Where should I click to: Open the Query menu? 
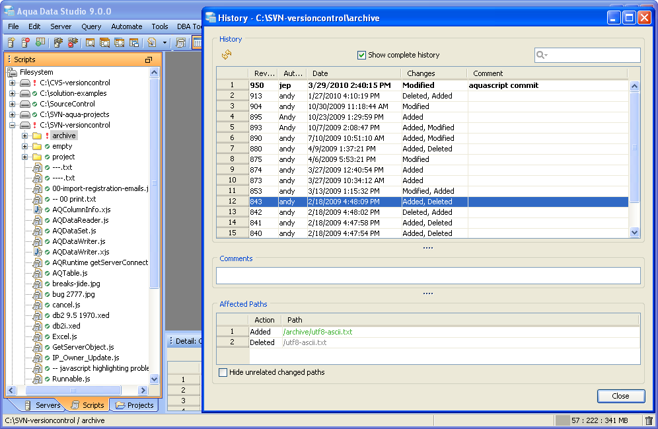click(91, 26)
